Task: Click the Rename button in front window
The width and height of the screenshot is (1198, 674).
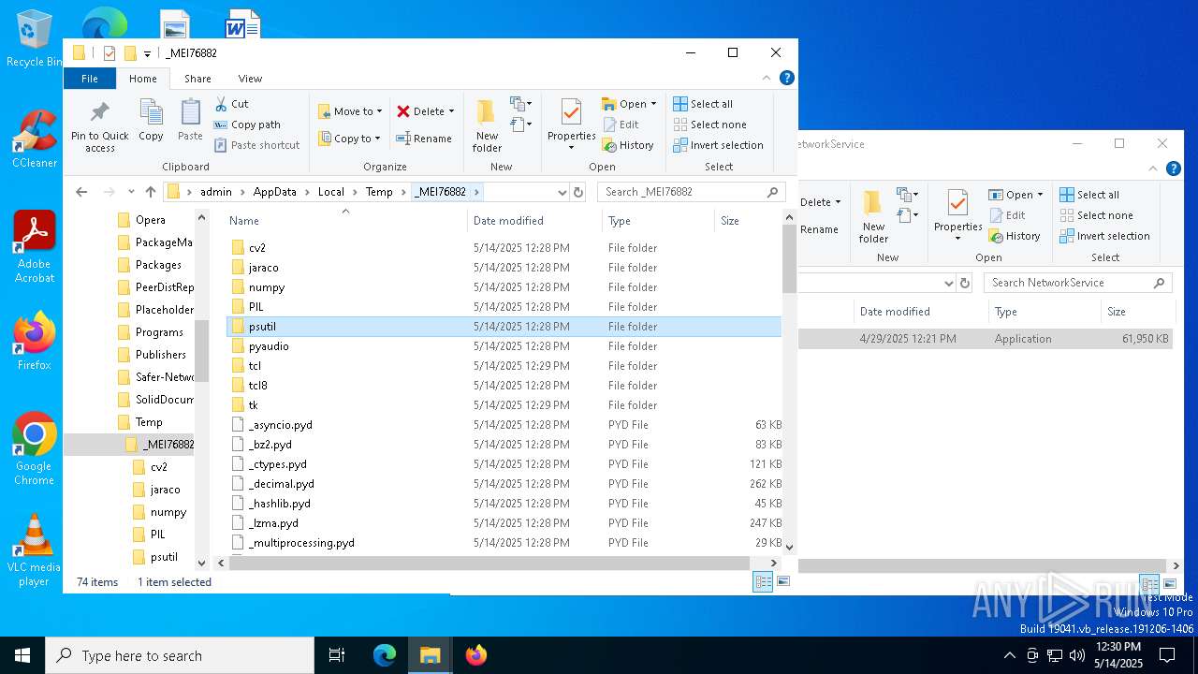Action: 424,139
